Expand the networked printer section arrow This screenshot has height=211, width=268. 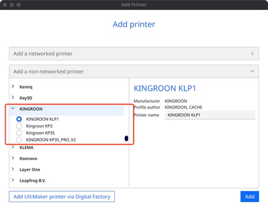[252, 53]
